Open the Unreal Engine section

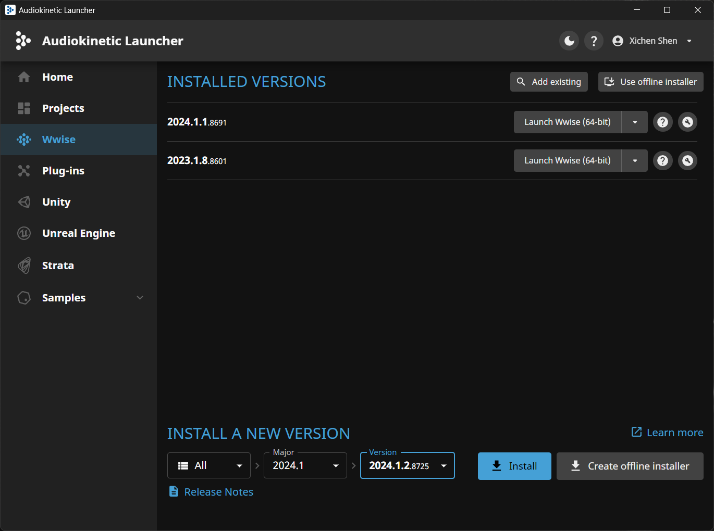pyautogui.click(x=79, y=233)
